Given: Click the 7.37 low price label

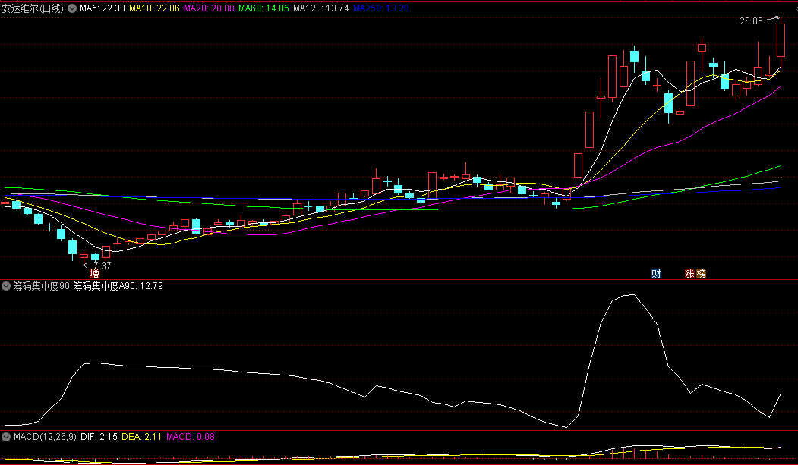Looking at the screenshot, I should (103, 265).
